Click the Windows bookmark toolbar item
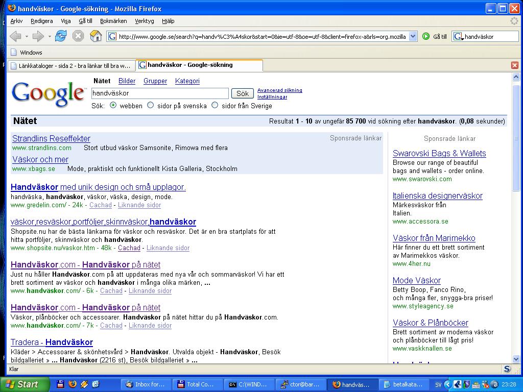The width and height of the screenshot is (523, 392). tap(27, 53)
